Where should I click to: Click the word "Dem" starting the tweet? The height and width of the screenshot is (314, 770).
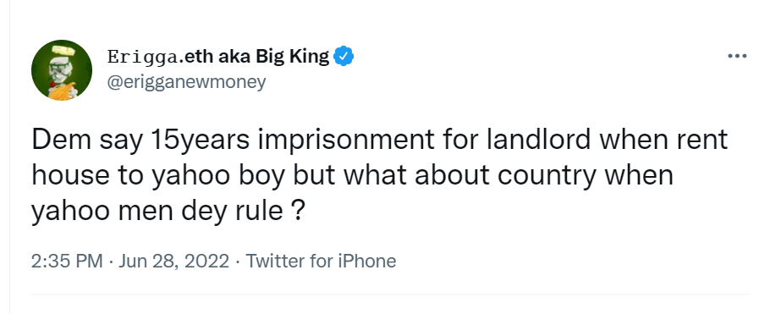[x=62, y=140]
